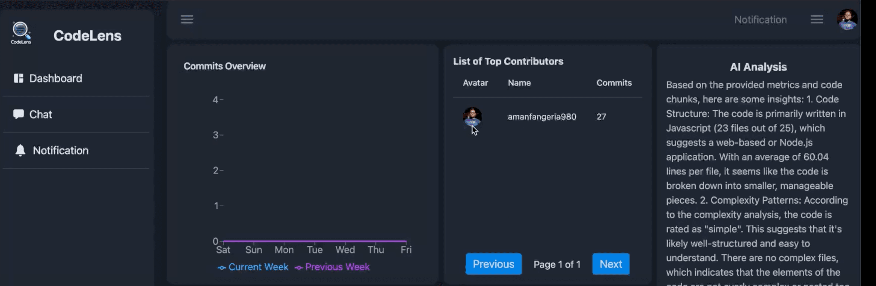Select Chat in the sidebar menu

41,114
